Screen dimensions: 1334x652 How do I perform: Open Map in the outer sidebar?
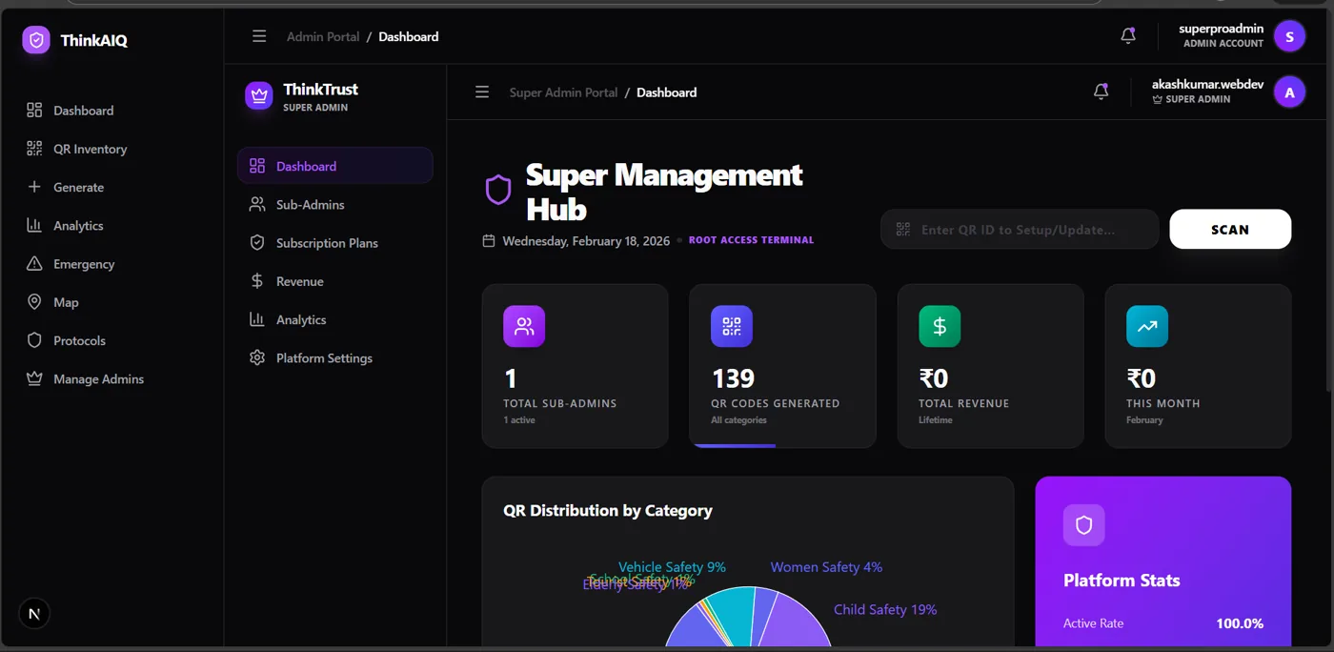(66, 302)
